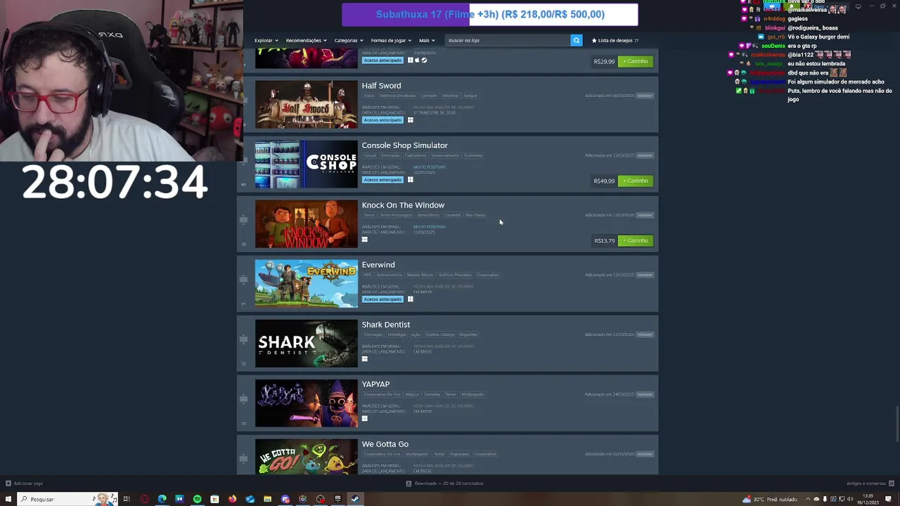Click Shark Dentist capsule thumbnail
This screenshot has width=900, height=506.
(306, 343)
